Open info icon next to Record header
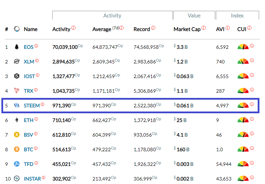This screenshot has height=184, width=265. [x=153, y=28]
